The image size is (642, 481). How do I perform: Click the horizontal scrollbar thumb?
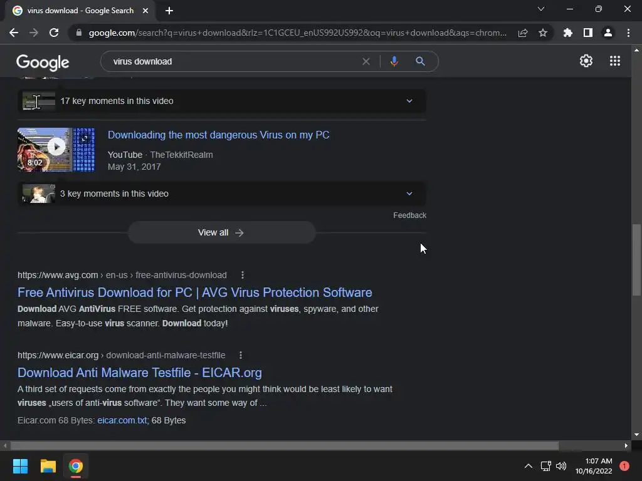(x=284, y=445)
